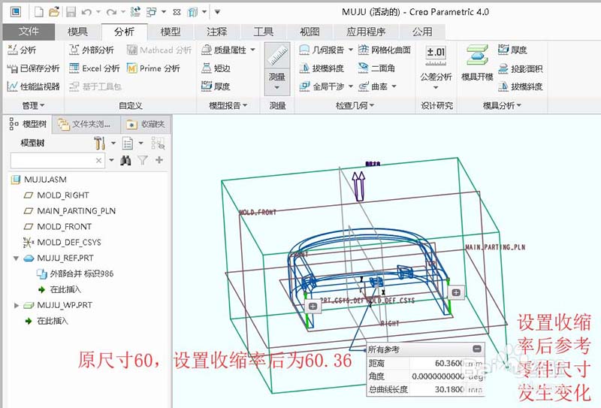The width and height of the screenshot is (601, 408).
Task: Switch to the 工具 ribbon tab
Action: click(x=264, y=32)
